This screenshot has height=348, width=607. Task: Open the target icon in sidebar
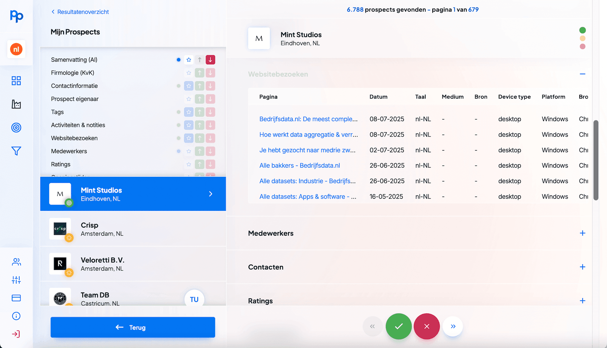coord(16,128)
